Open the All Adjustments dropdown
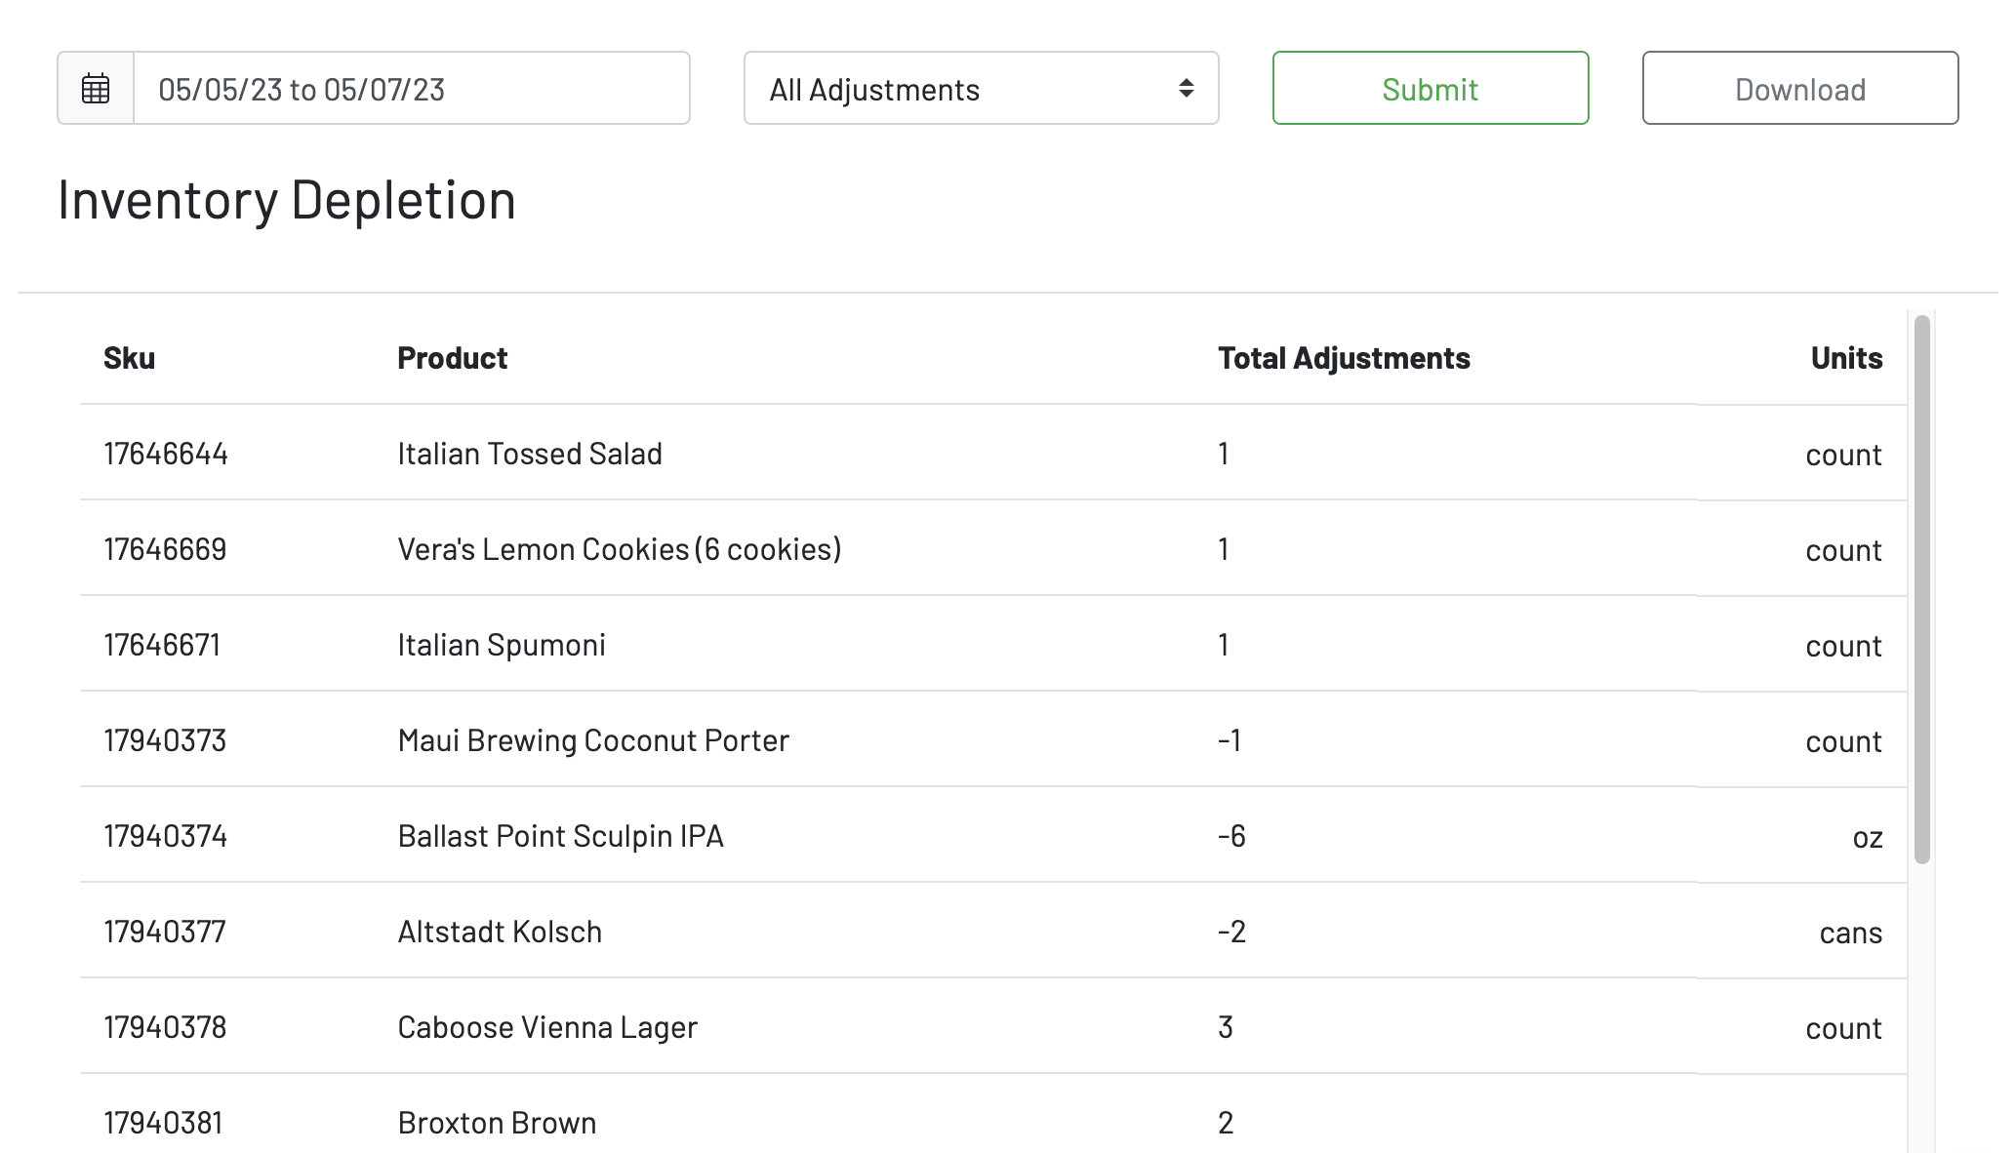The height and width of the screenshot is (1153, 2016). 981,89
